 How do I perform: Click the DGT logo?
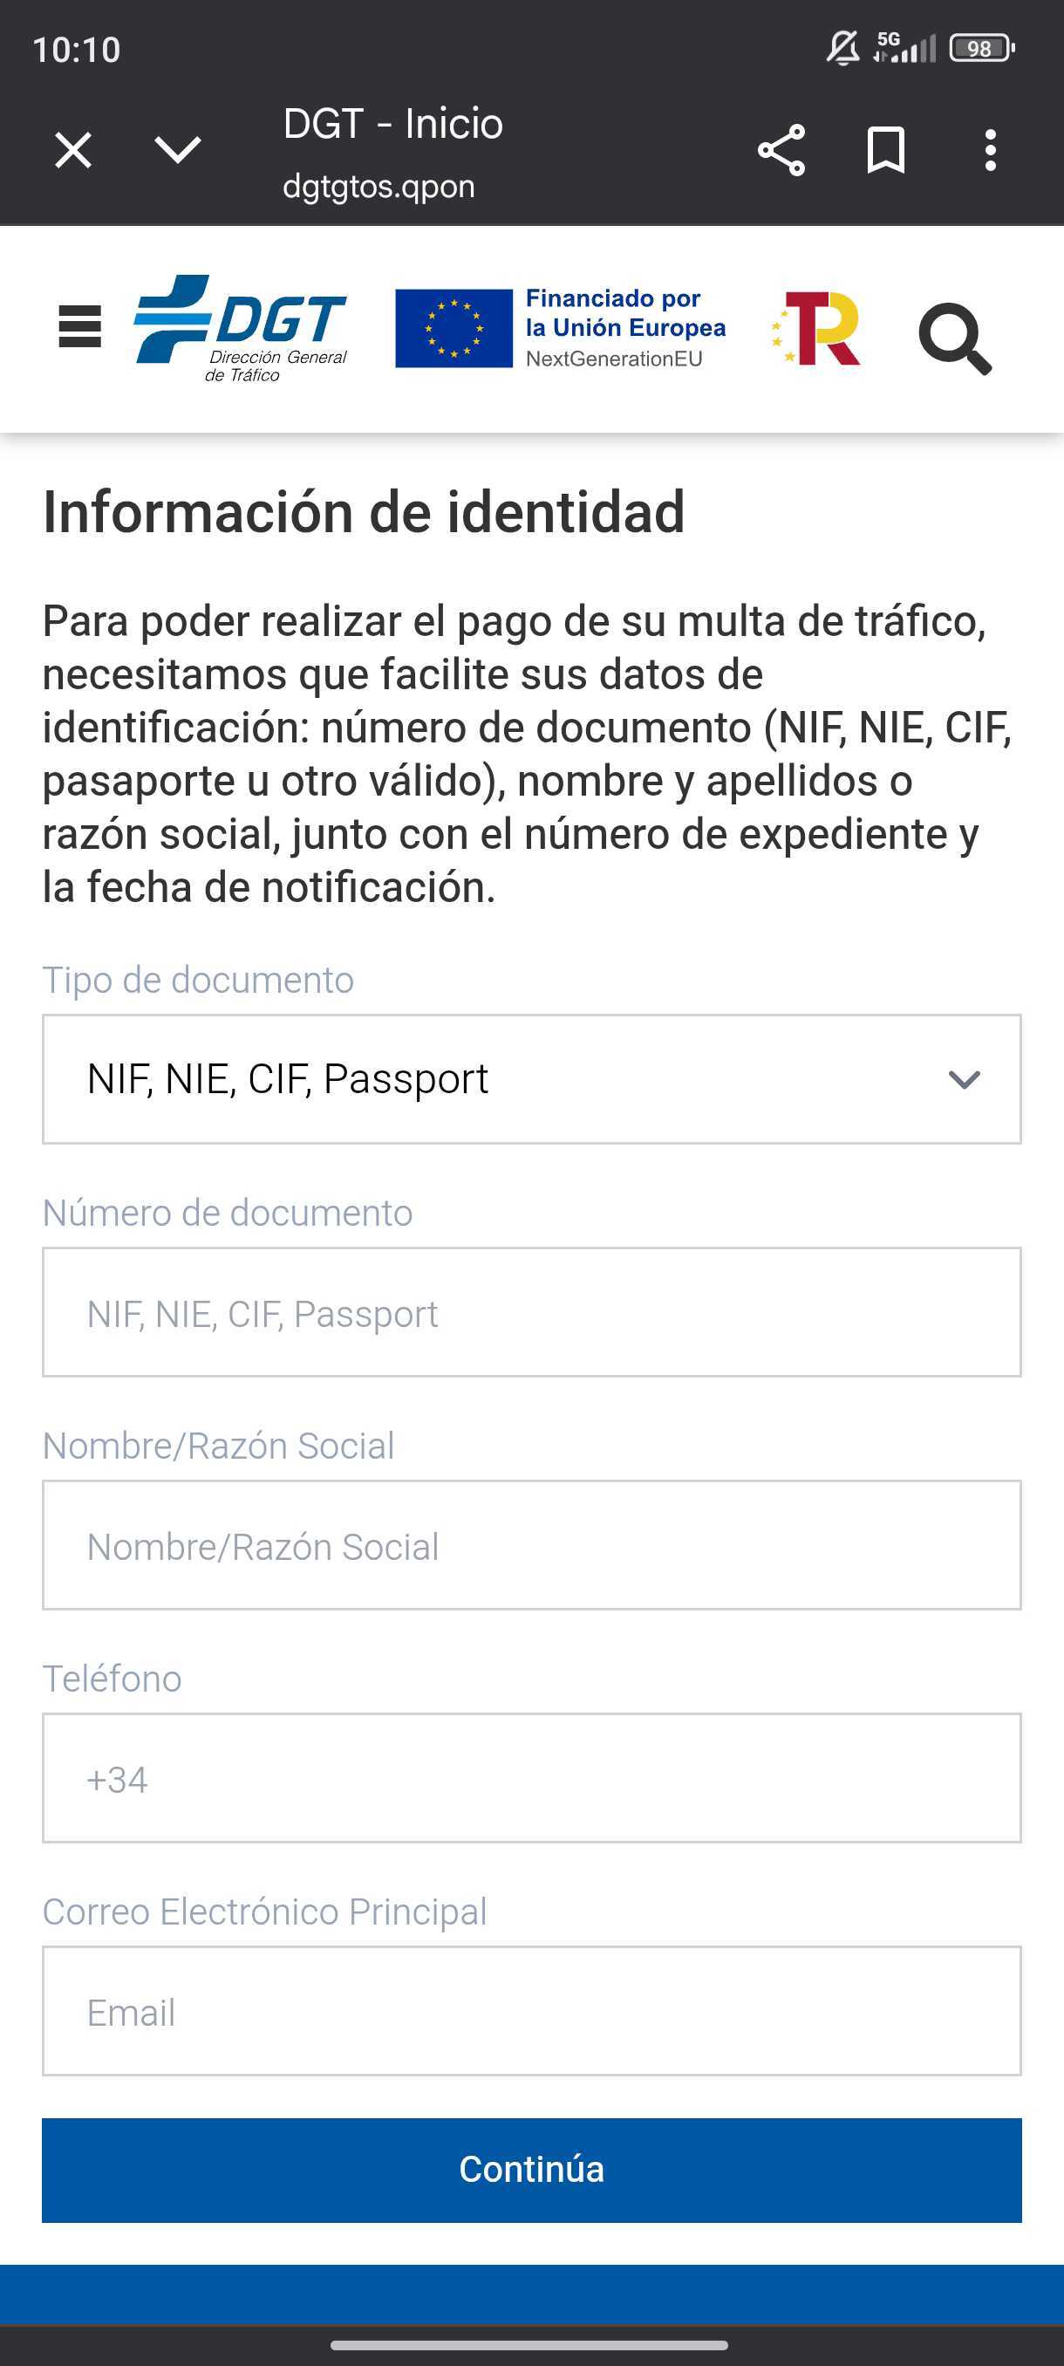pyautogui.click(x=241, y=328)
